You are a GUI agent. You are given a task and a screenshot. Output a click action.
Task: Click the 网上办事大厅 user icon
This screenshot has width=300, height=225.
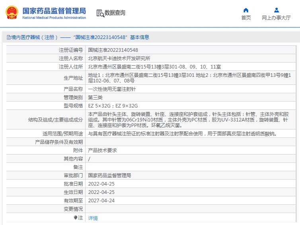tap(276, 10)
